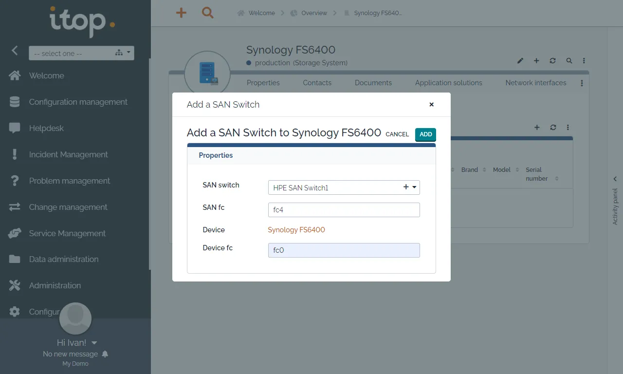623x374 pixels.
Task: Collapse the side menu with the arrow
Action: pos(15,50)
